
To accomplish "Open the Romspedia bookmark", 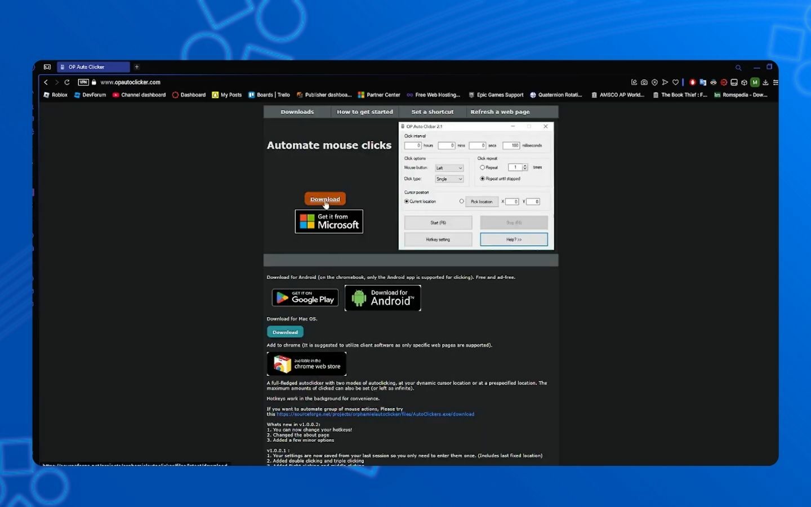I will click(741, 95).
